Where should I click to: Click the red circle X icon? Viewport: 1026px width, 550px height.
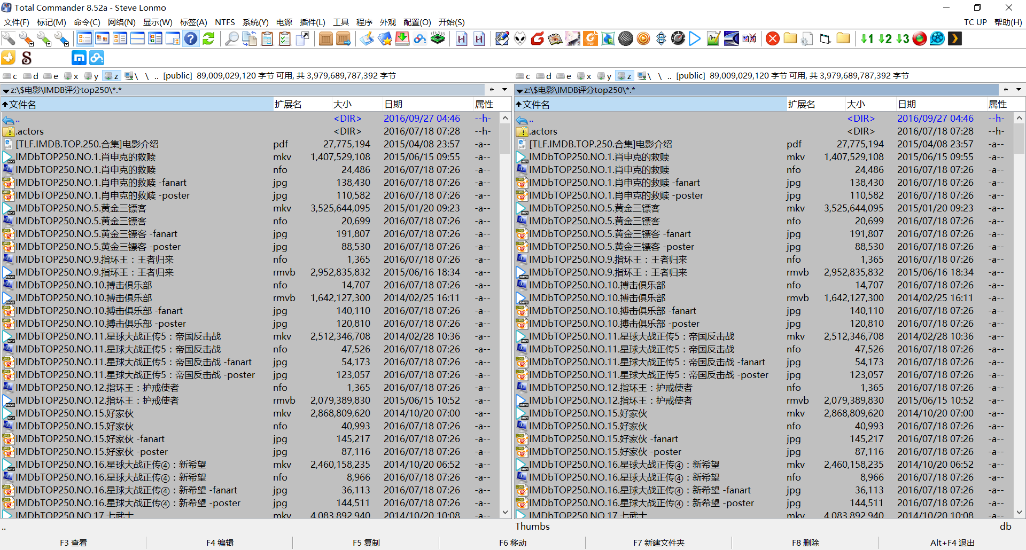click(x=772, y=38)
